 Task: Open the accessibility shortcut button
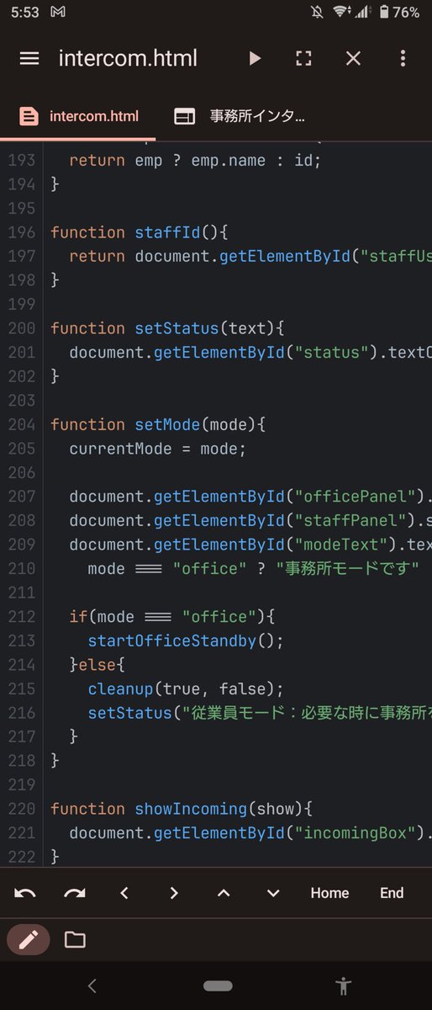click(343, 986)
